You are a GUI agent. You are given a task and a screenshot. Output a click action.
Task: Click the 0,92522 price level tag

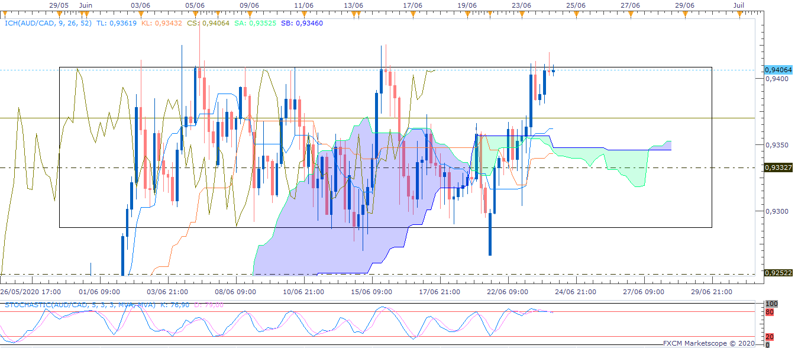pyautogui.click(x=778, y=273)
